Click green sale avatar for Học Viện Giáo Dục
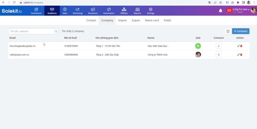Image resolution: width=257 pixels, height=129 pixels. pyautogui.click(x=198, y=46)
